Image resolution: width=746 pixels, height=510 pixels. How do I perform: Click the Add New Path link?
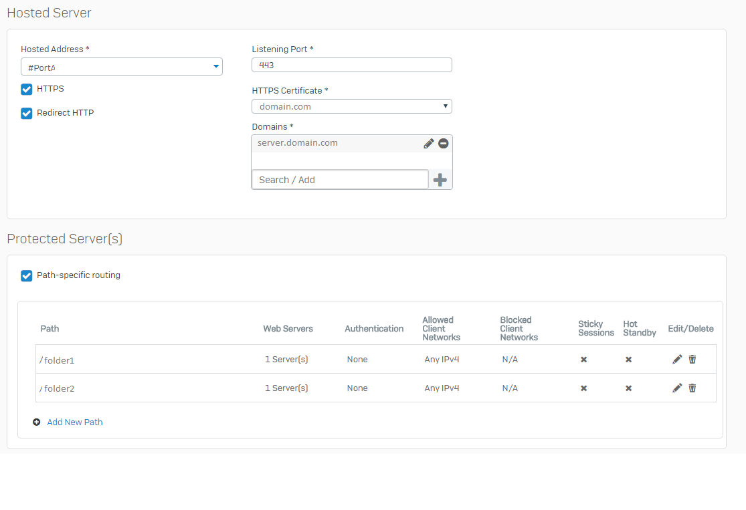(75, 422)
